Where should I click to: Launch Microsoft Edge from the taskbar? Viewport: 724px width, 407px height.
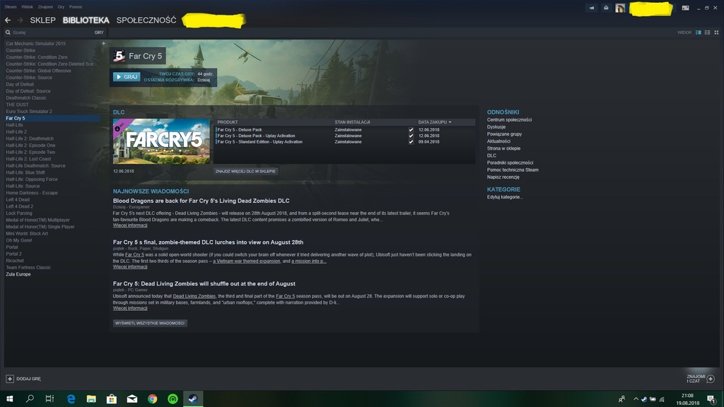click(x=71, y=399)
